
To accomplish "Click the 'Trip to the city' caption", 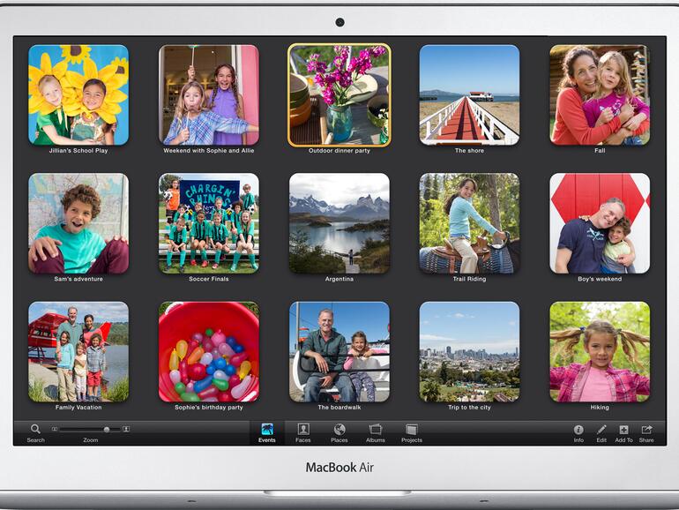I will (x=469, y=408).
